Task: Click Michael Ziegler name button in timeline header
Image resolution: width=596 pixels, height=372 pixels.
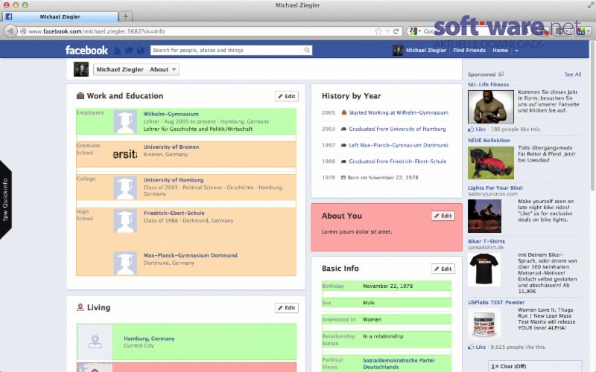Action: [x=120, y=69]
